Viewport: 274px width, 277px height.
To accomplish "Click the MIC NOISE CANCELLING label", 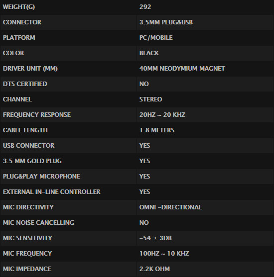I will tap(38, 223).
